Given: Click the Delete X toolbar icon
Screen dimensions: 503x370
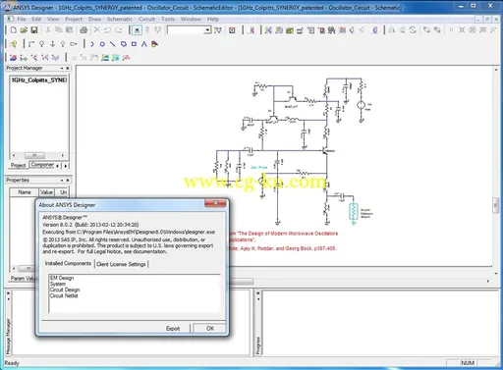Looking at the screenshot, I should click(x=97, y=30).
